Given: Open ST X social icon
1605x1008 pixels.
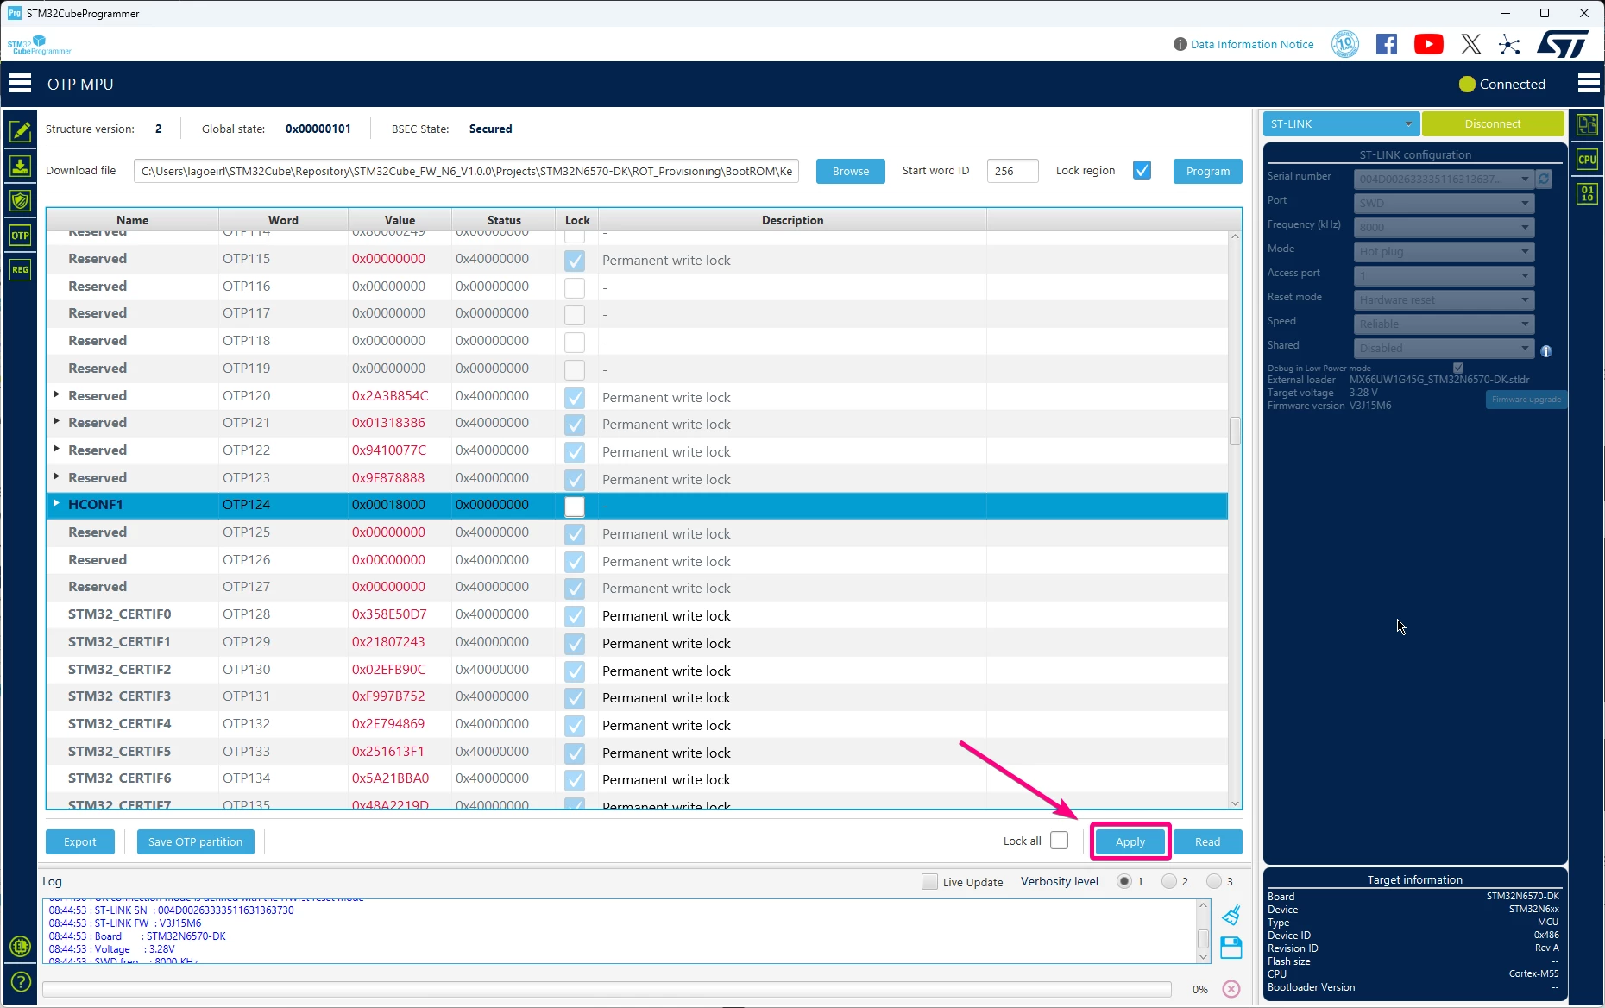Looking at the screenshot, I should click(x=1471, y=44).
